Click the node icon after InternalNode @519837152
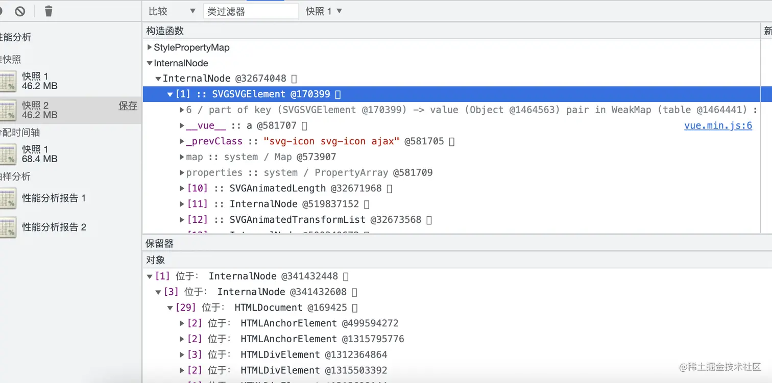772x383 pixels. (x=366, y=204)
